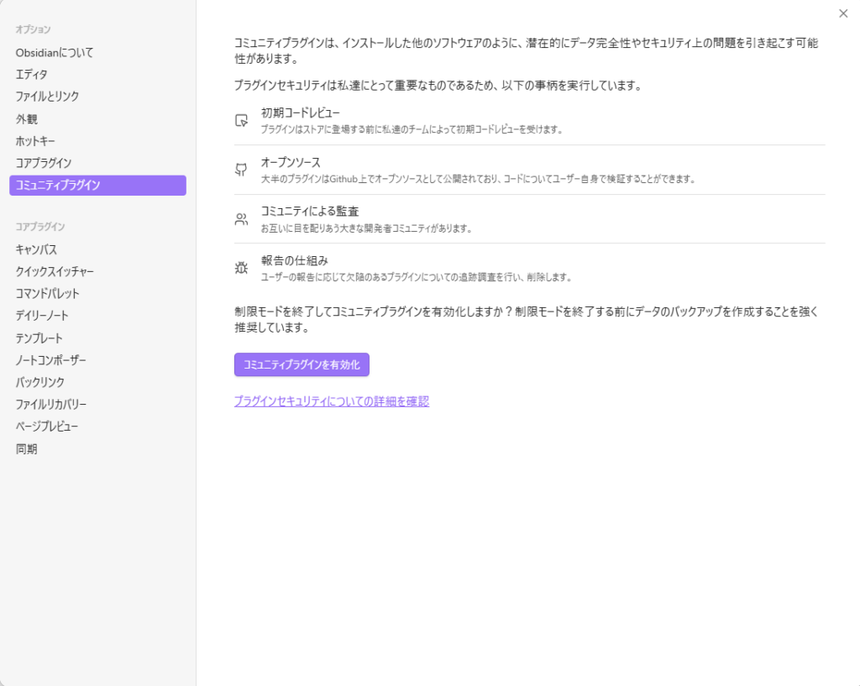860x686 pixels.
Task: Click the initial code review icon
Action: coord(242,120)
